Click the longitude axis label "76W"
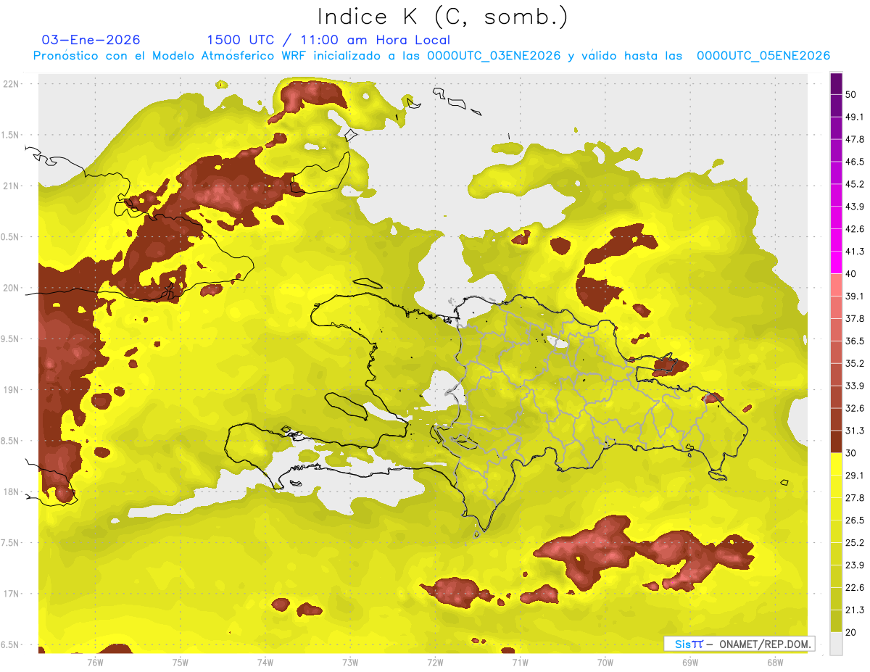Screen dimensions: 870x672 pos(95,662)
